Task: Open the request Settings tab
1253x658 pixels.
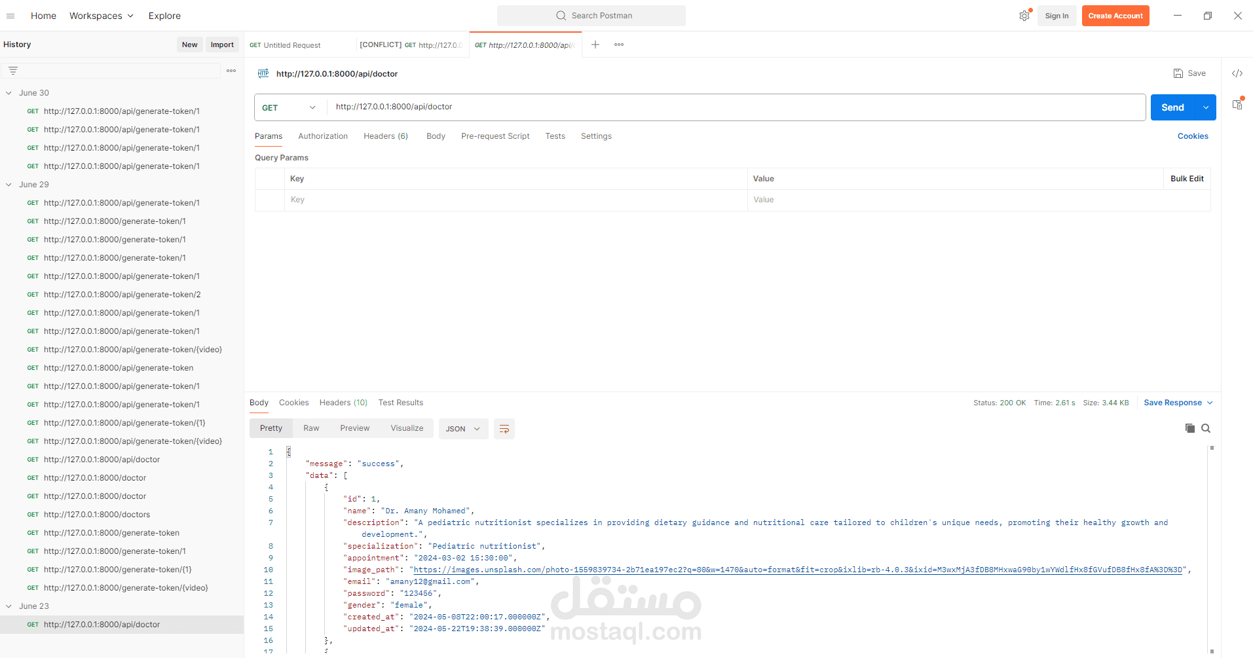Action: click(x=596, y=136)
